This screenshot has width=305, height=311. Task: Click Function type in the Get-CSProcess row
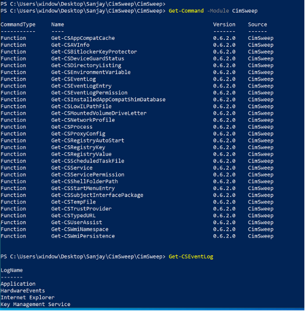point(13,127)
